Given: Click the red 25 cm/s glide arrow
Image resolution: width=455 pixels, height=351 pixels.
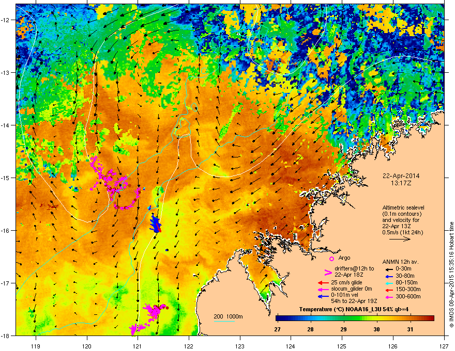Looking at the screenshot, I should 323,283.
